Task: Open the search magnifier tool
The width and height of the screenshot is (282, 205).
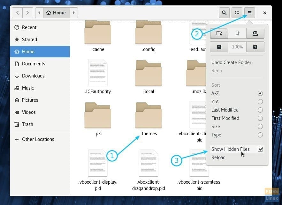Action: pos(224,13)
